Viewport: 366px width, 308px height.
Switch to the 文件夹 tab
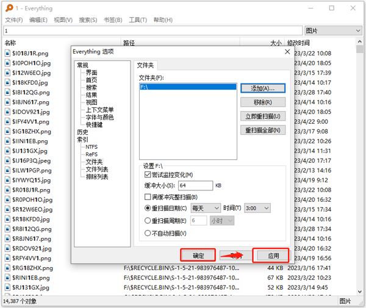[x=145, y=65]
